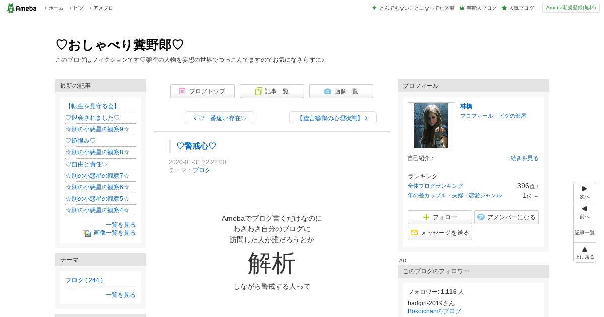
Task: Open theme ブログ under the article date
Action: click(202, 170)
